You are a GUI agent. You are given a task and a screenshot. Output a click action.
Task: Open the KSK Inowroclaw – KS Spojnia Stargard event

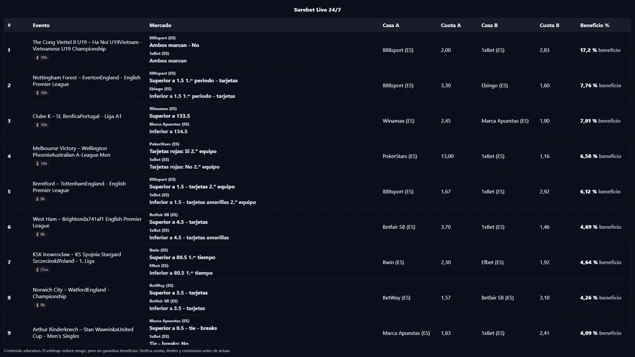(x=77, y=257)
